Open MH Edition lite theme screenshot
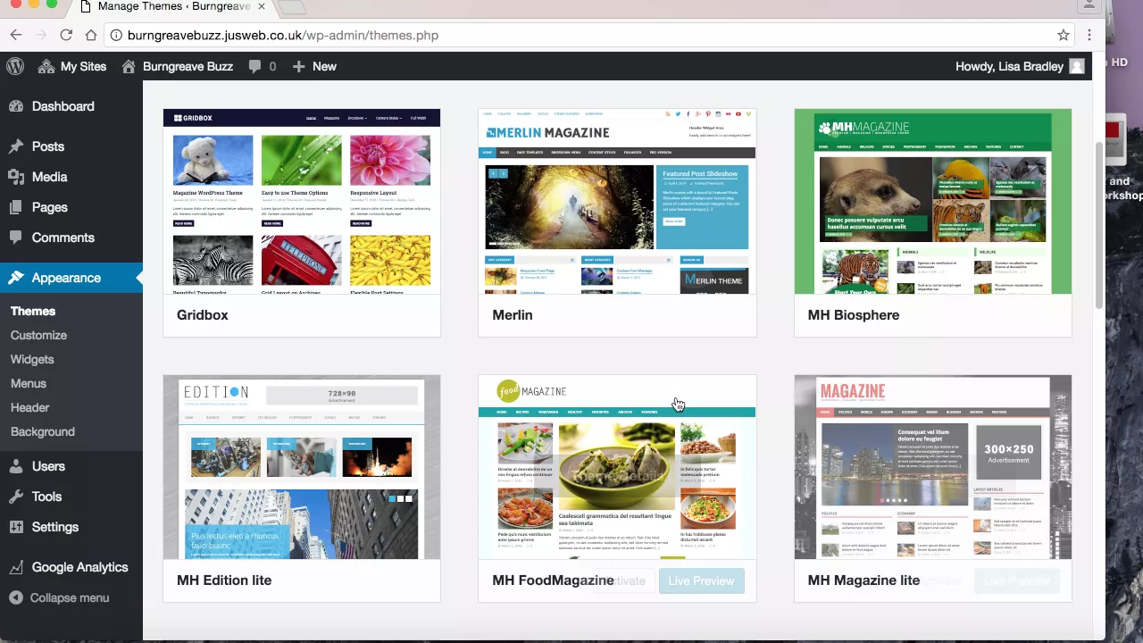Screen dimensions: 1143x643 click(302, 467)
